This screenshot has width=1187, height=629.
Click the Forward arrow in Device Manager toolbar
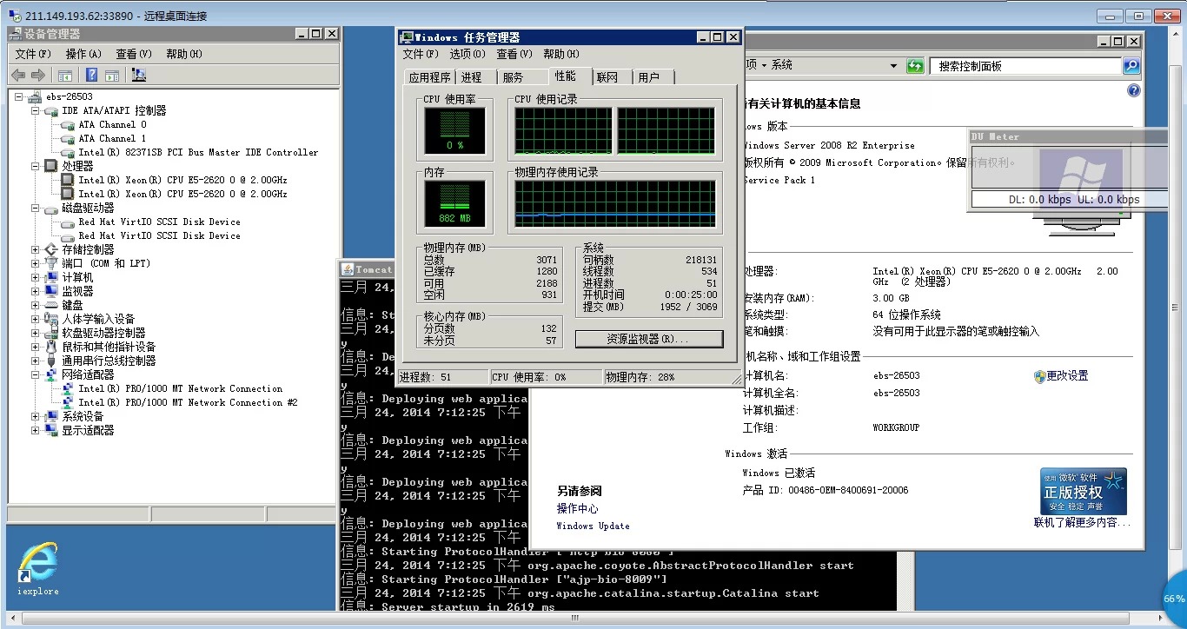tap(37, 76)
